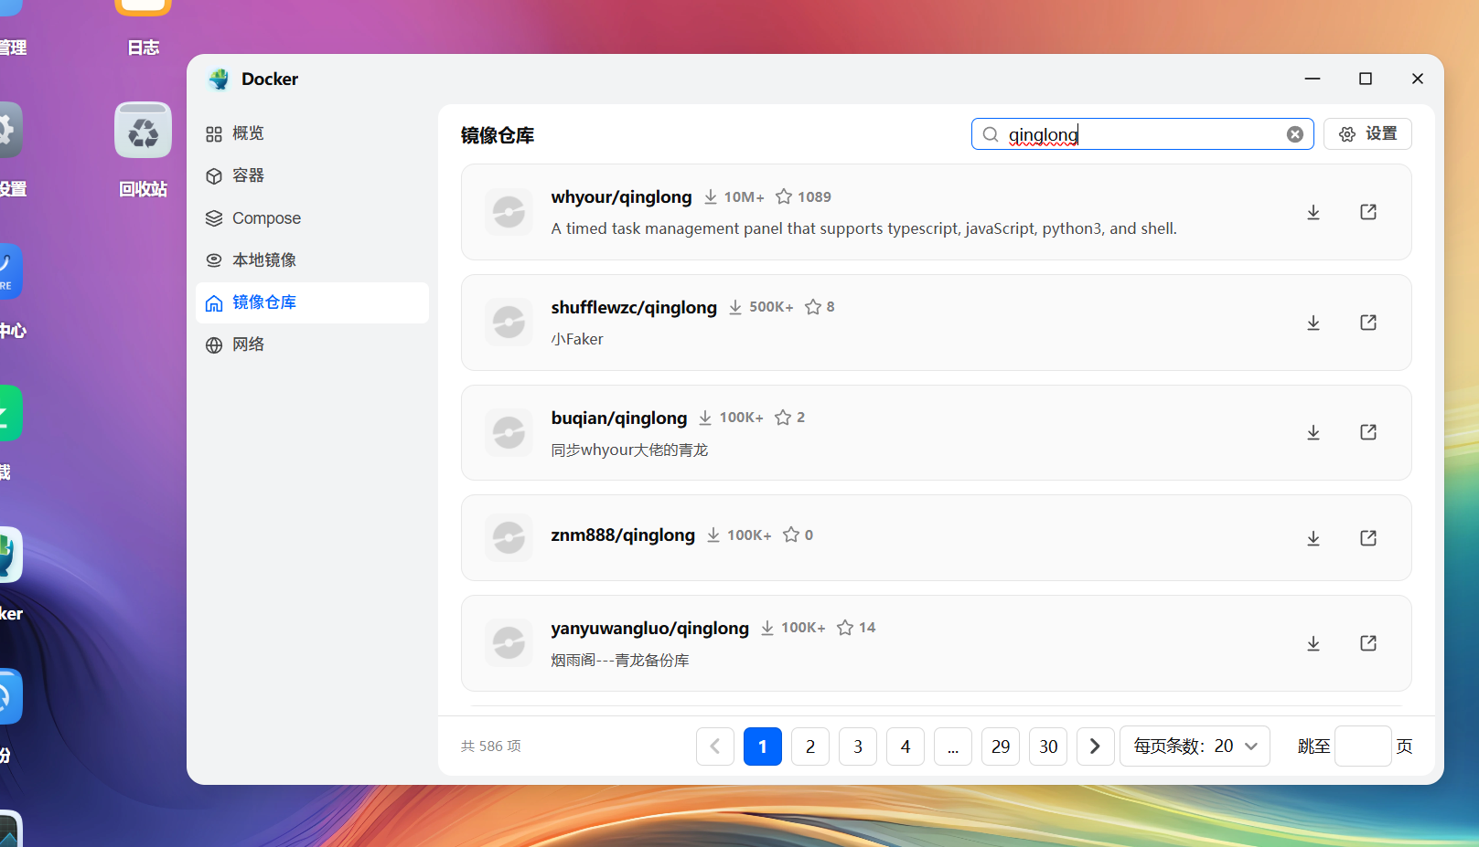Download the yanyuwangluo/qinglong image
This screenshot has height=847, width=1479.
click(x=1313, y=643)
